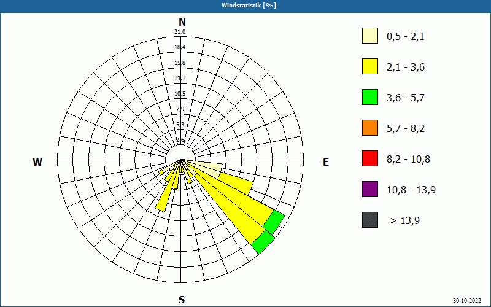Click the Windstatistik [%] title
491x307 pixels.
click(x=249, y=6)
